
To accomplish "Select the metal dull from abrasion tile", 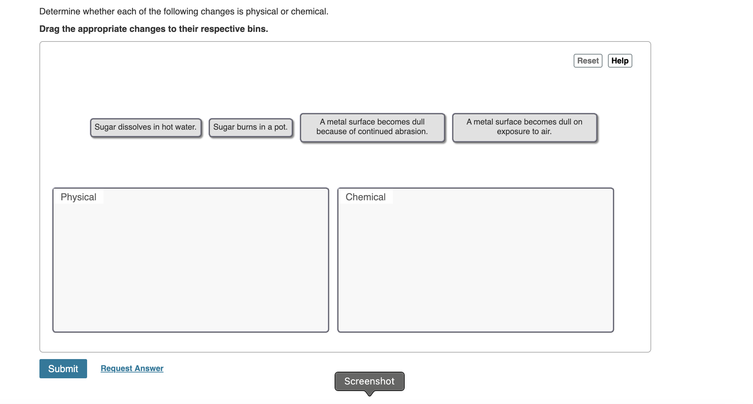I will click(372, 127).
